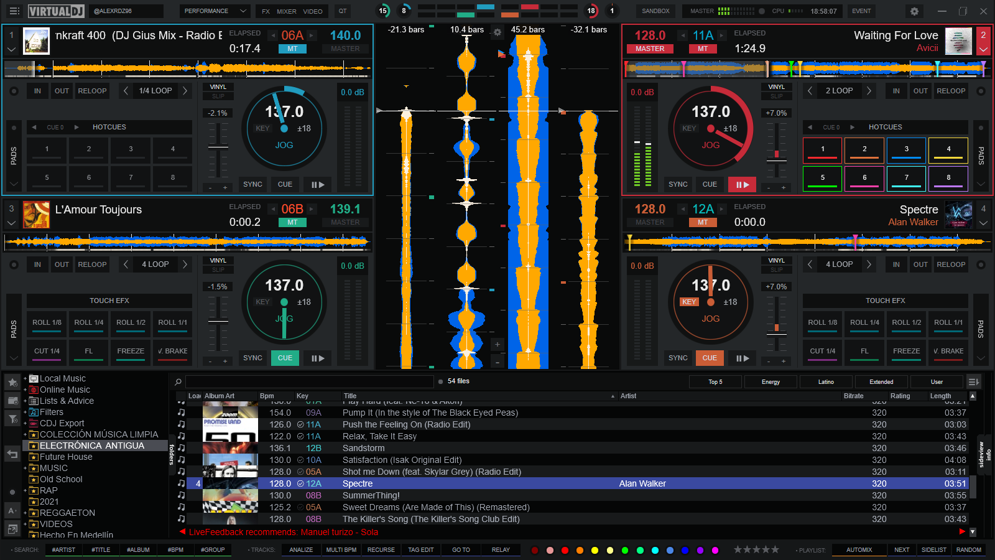Click the favorites star folder icon in sidebar
This screenshot has width=995, height=560.
[12, 382]
